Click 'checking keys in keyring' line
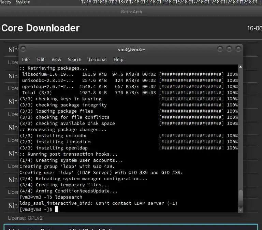Screen dimensions: 262x230 point(129,99)
